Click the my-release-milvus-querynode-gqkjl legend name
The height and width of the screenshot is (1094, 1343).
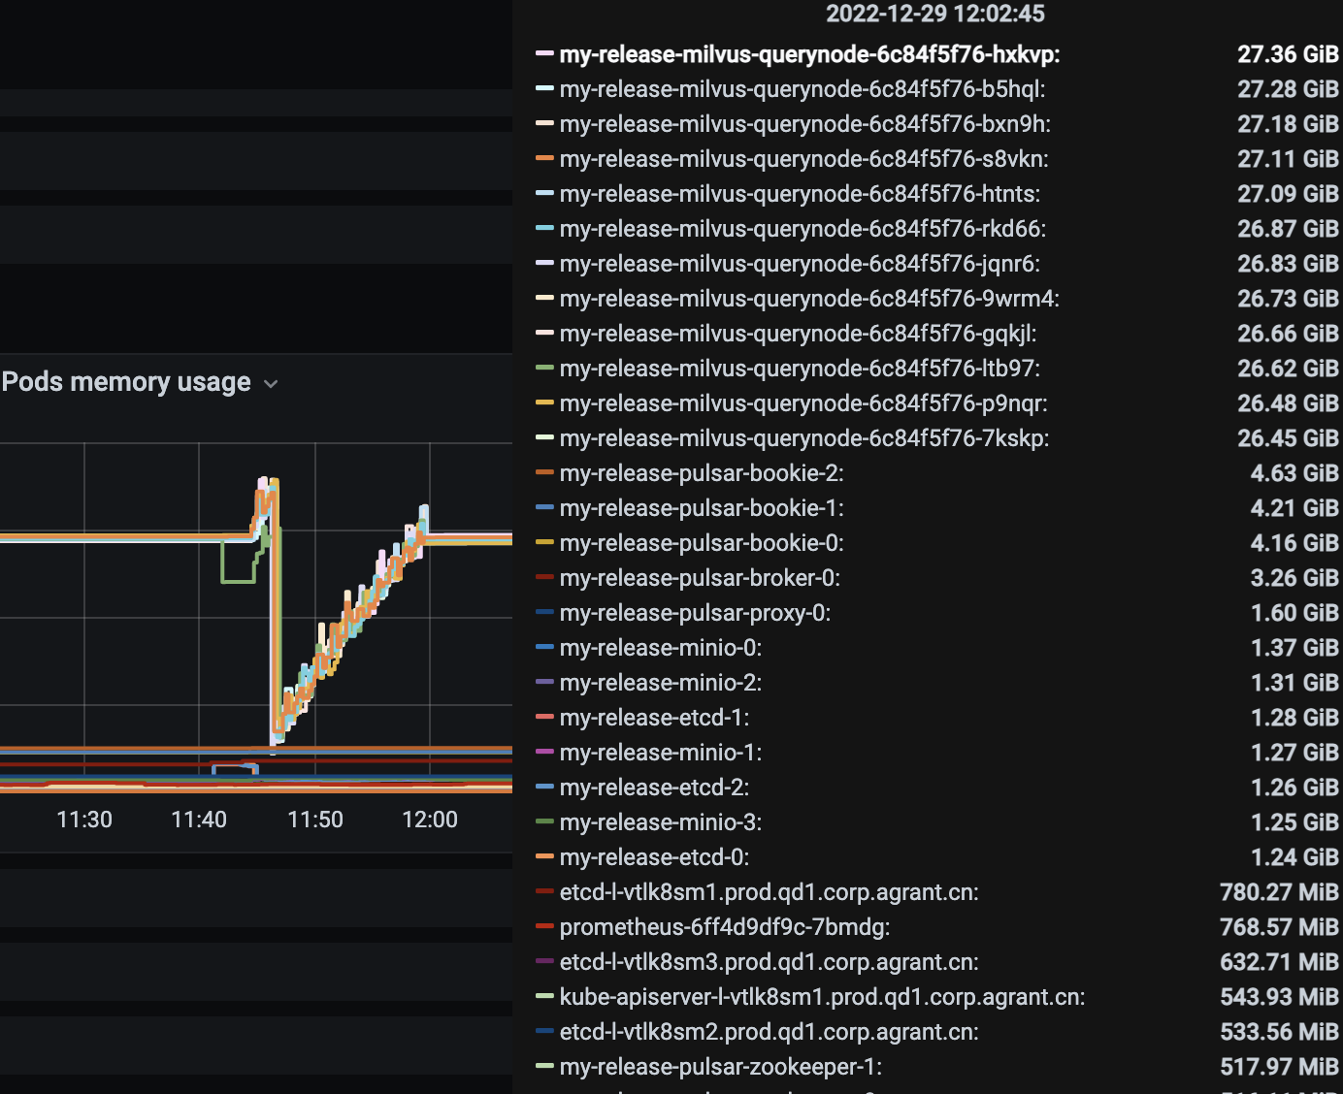[799, 333]
